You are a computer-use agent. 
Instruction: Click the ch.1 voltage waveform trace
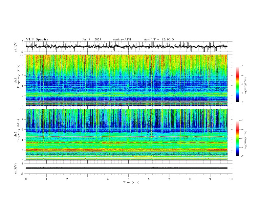tap(126, 47)
